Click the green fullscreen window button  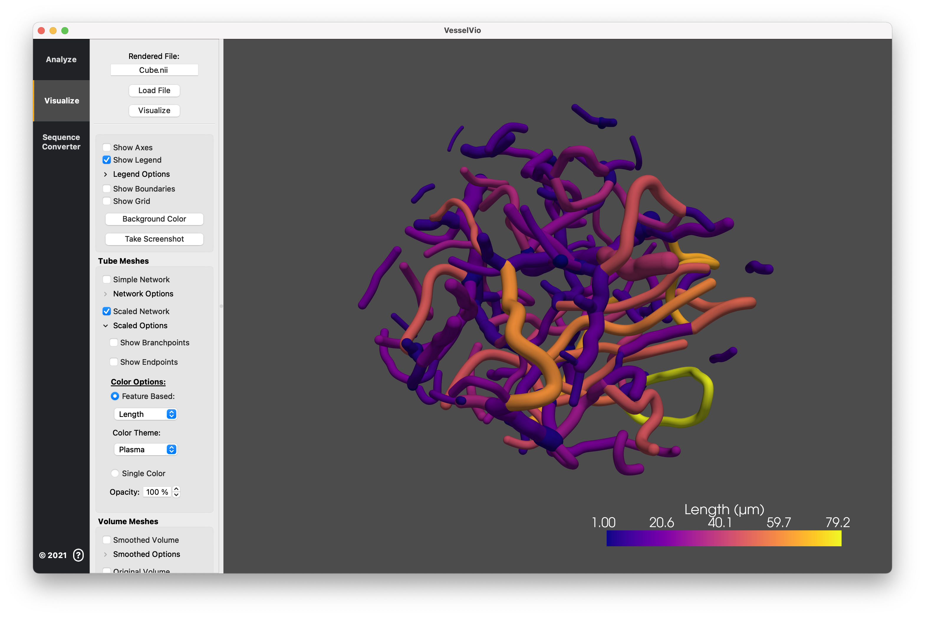65,30
